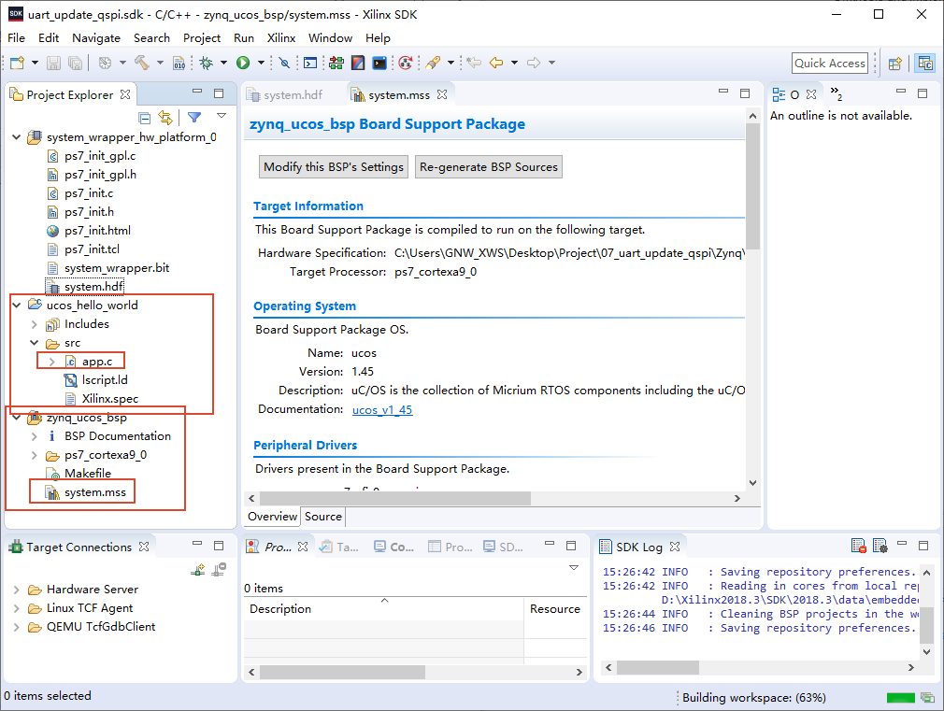Switch to the Source tab
Image resolution: width=944 pixels, height=711 pixels.
pos(322,517)
